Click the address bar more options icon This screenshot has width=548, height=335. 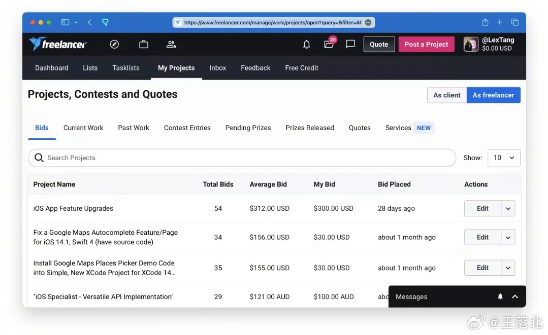coord(368,22)
